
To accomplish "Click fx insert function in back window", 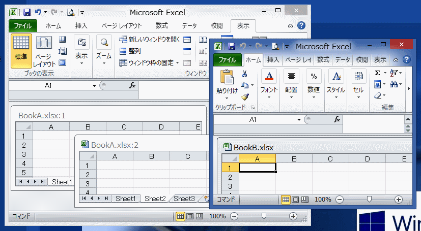I will click(x=132, y=86).
